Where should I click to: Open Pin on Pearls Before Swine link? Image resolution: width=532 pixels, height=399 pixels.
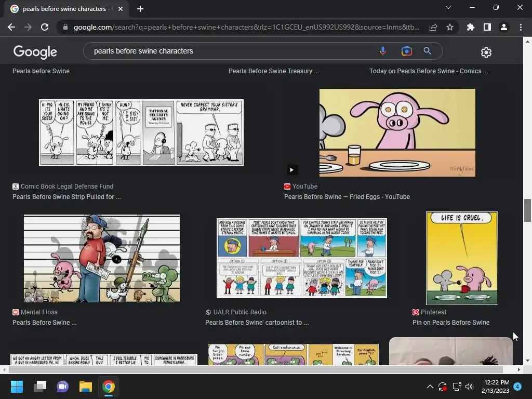pyautogui.click(x=451, y=323)
